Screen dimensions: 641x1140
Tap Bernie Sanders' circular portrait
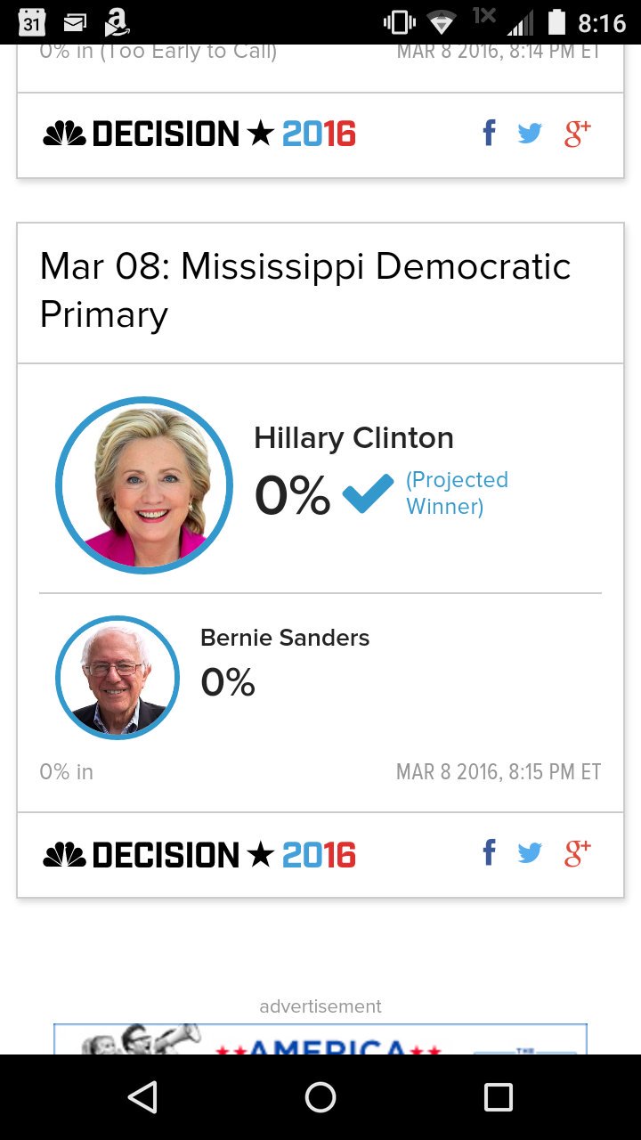pyautogui.click(x=118, y=678)
